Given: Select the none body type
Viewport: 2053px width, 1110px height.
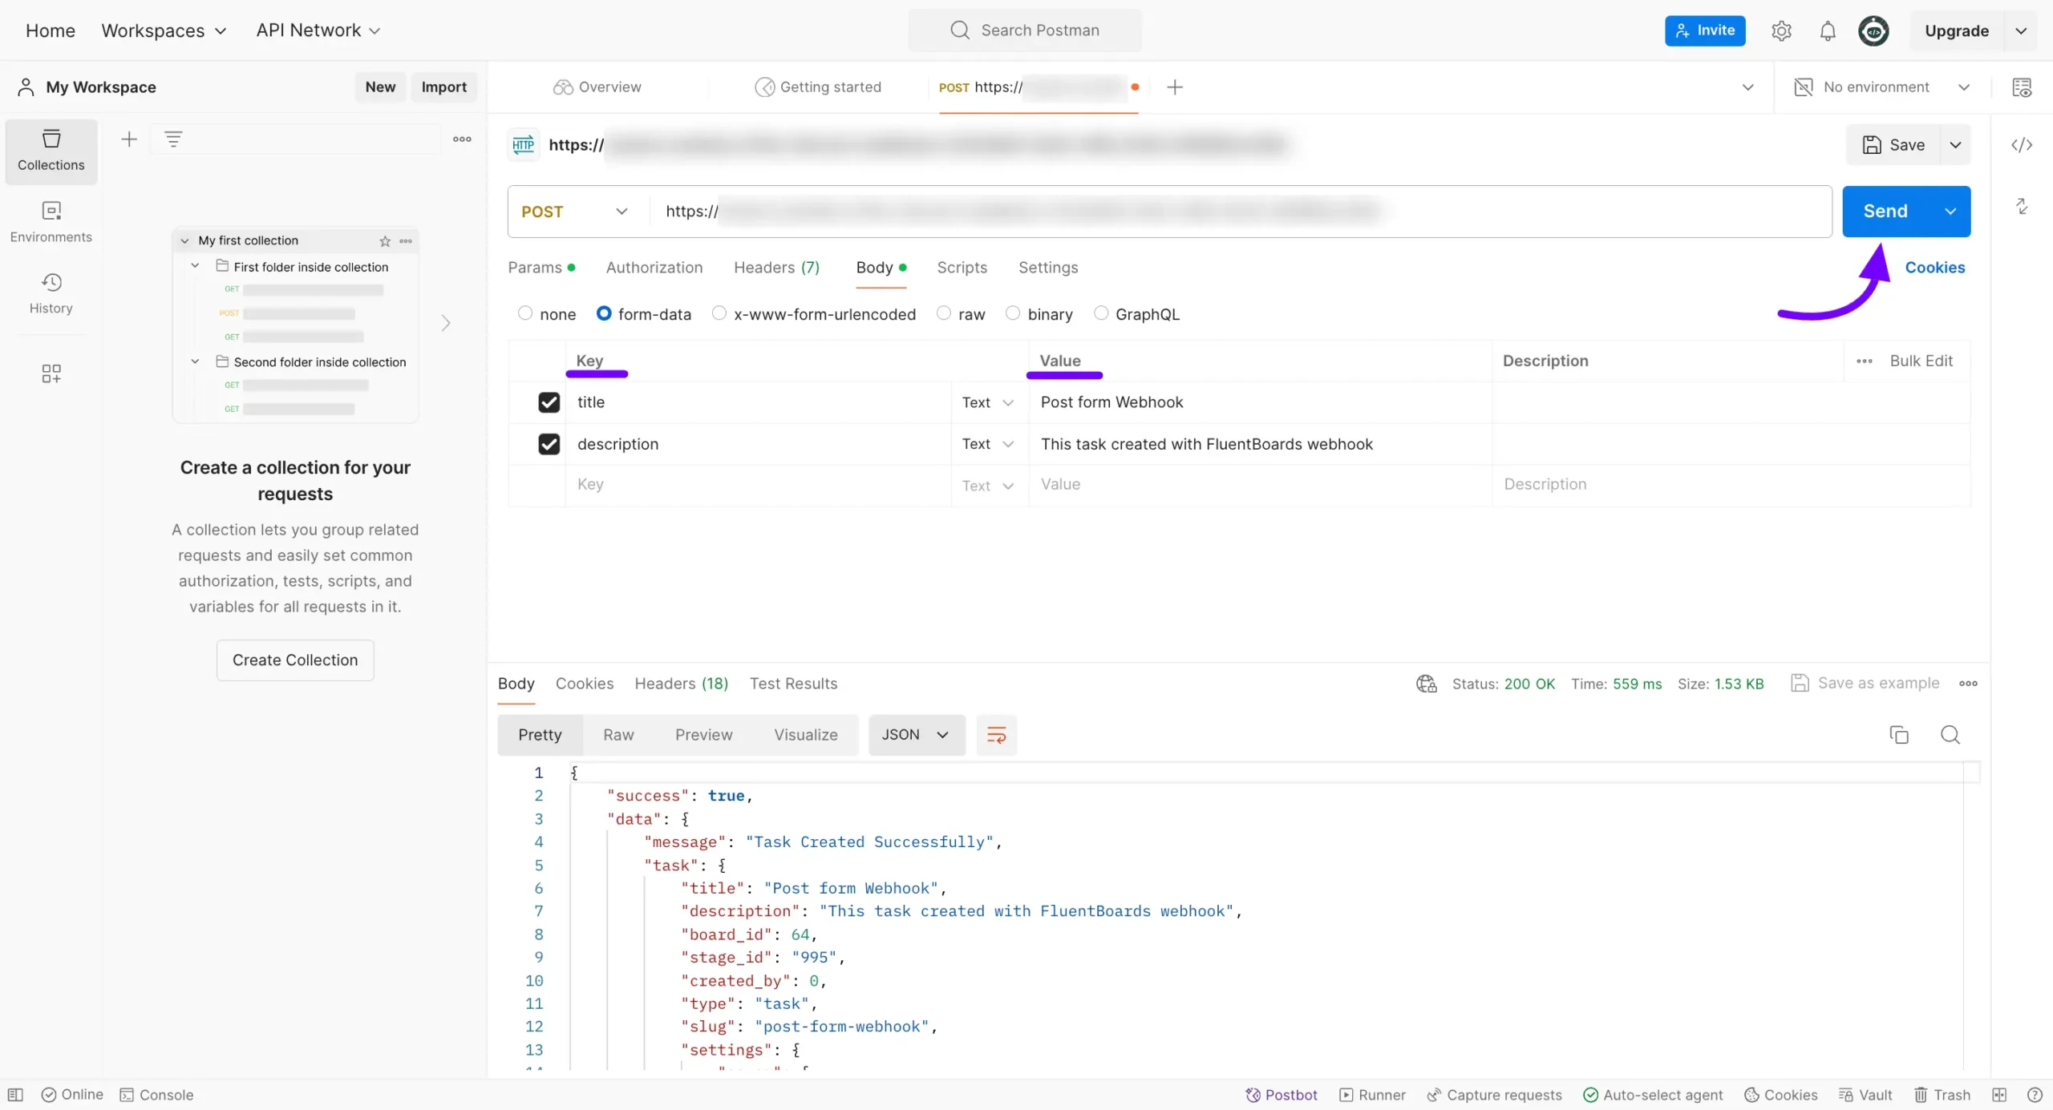Looking at the screenshot, I should pos(525,313).
